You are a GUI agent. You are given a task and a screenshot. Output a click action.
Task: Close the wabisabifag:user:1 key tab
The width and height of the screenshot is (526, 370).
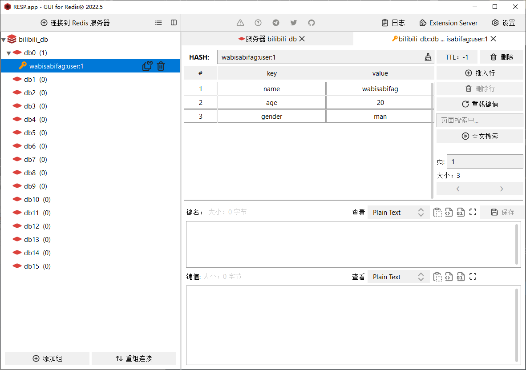[493, 39]
